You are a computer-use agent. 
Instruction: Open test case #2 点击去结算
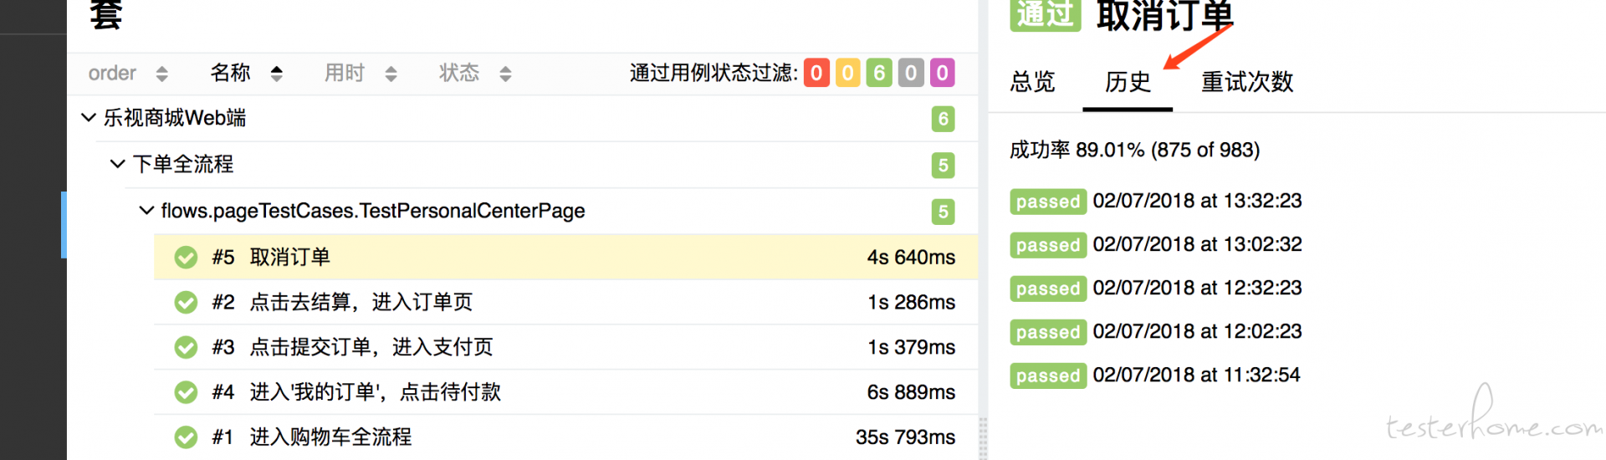click(x=566, y=302)
